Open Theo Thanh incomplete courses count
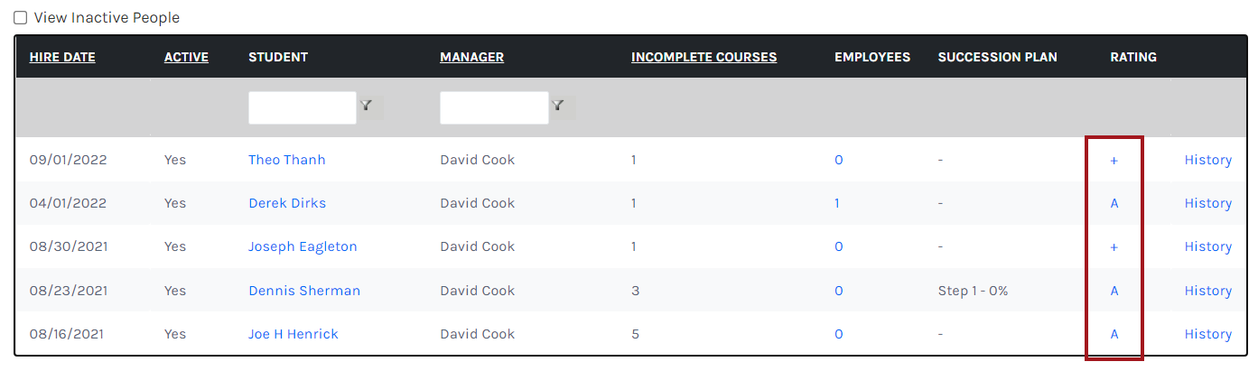The width and height of the screenshot is (1258, 371). point(634,160)
